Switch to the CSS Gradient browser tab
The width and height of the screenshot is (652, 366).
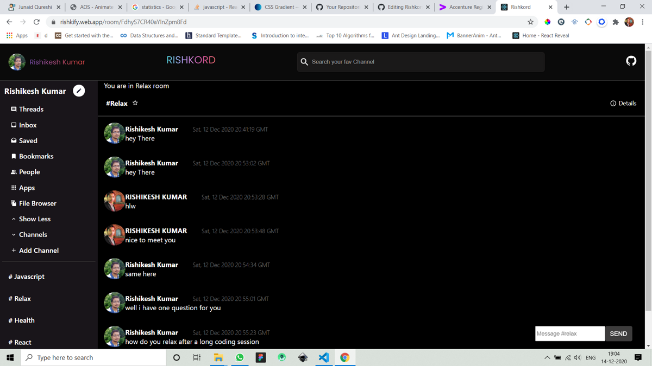280,7
